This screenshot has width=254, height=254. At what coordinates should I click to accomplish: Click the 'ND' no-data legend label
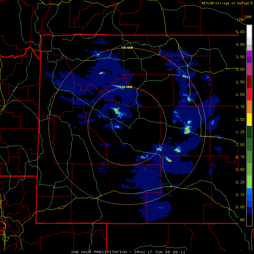(242, 220)
